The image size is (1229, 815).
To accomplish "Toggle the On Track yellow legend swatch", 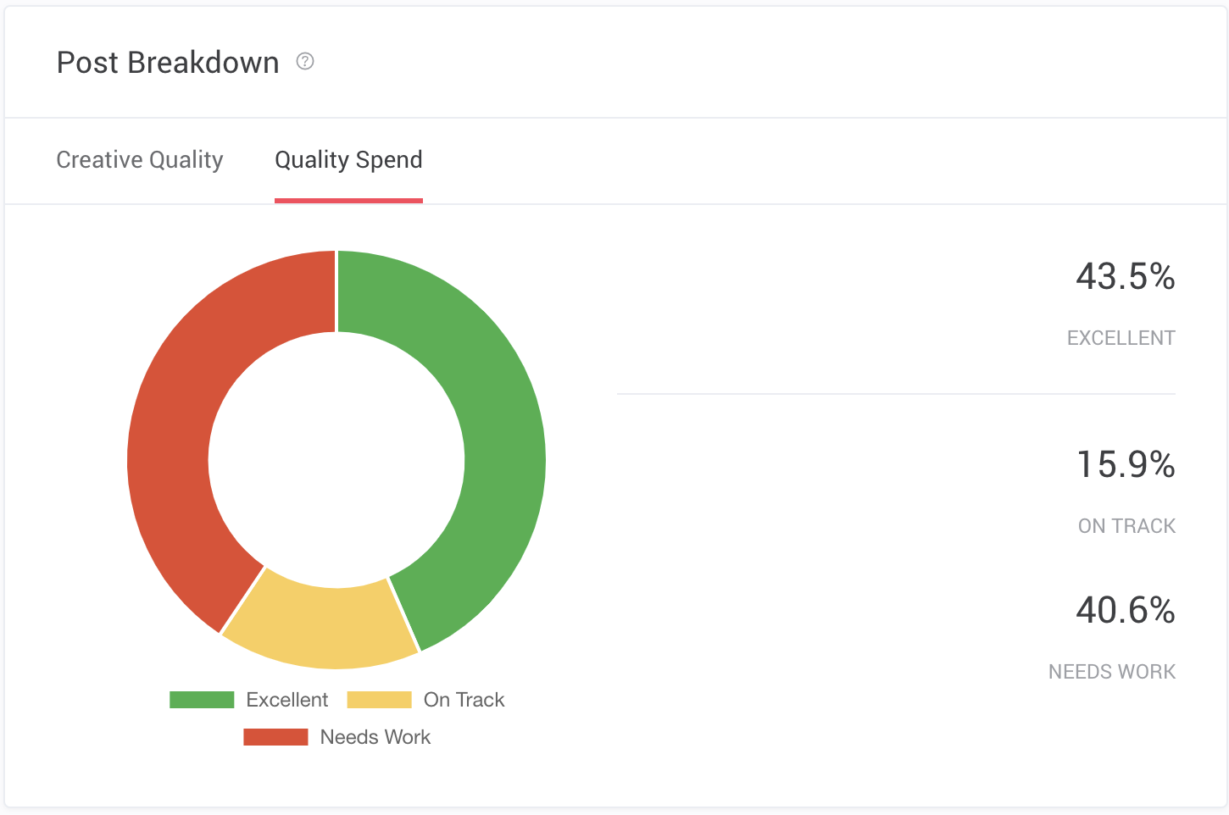I will [x=379, y=700].
